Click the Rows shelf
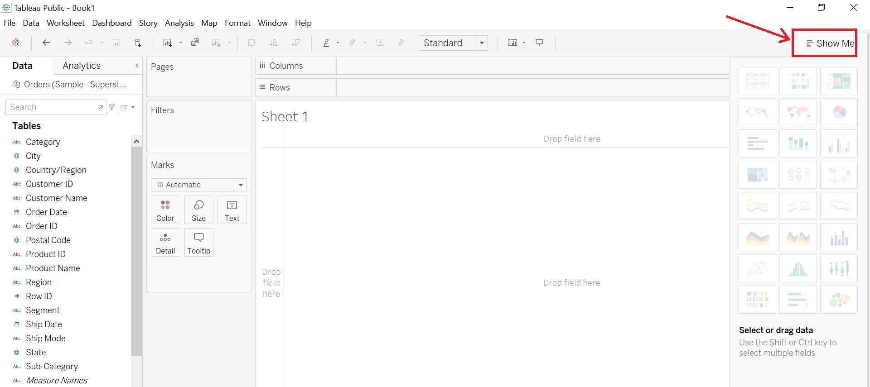 tap(492, 87)
